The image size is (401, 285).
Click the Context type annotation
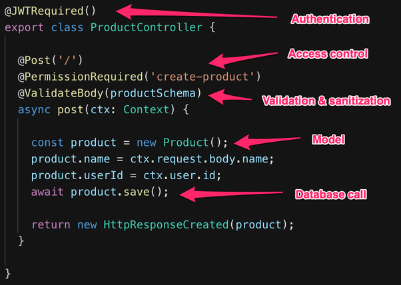click(x=147, y=110)
